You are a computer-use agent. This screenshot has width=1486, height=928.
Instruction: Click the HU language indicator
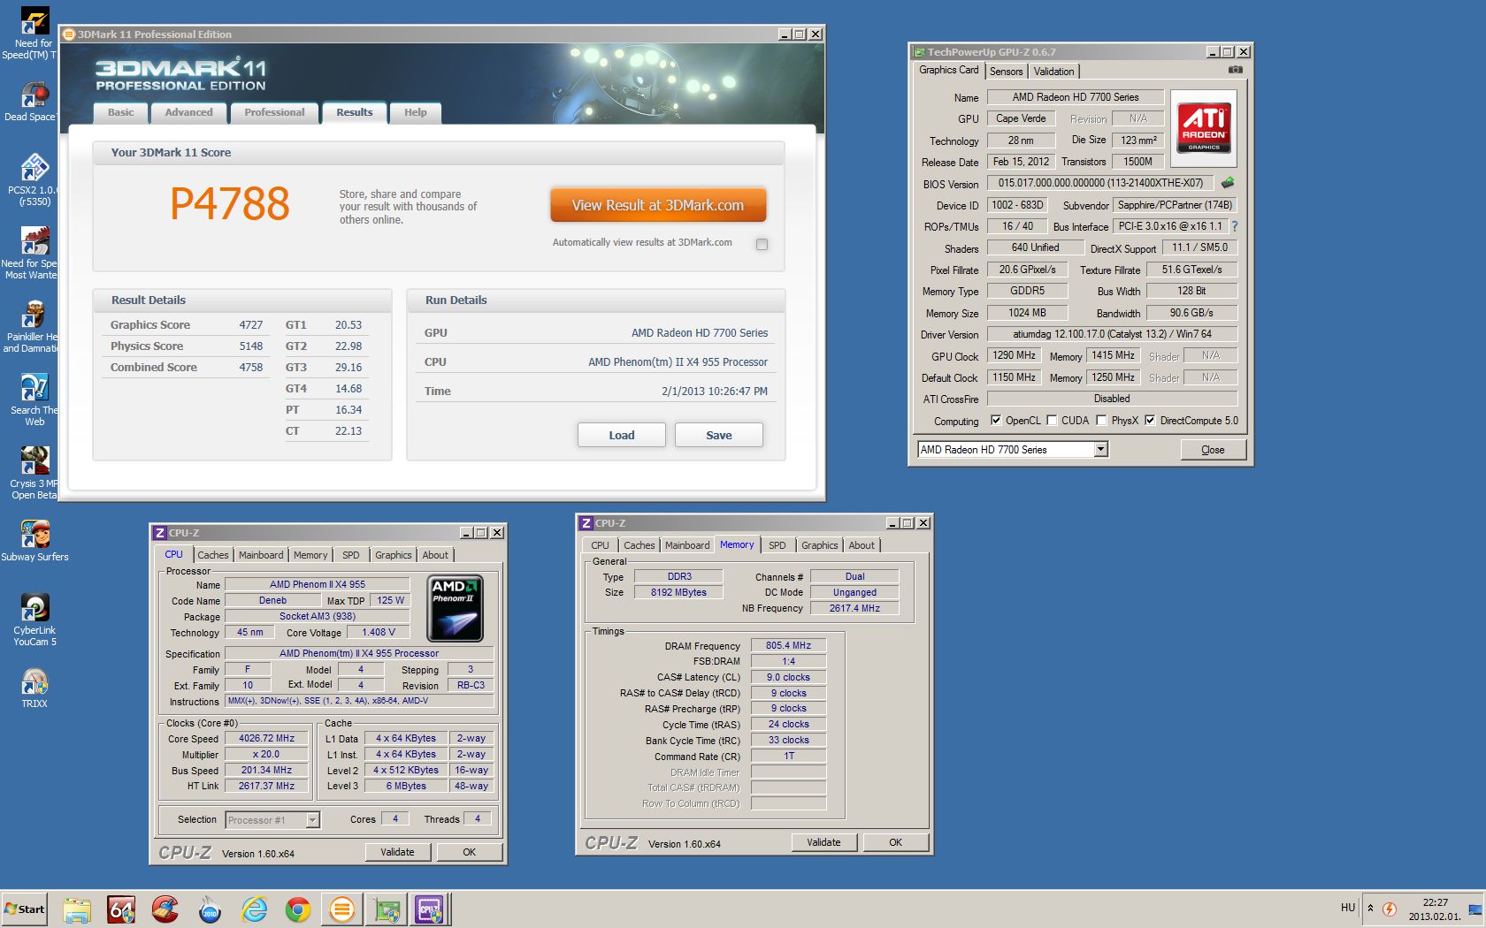click(1347, 908)
